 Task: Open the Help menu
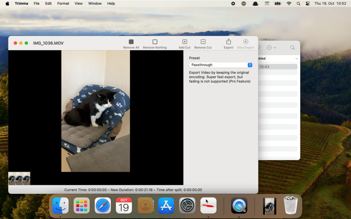tap(111, 3)
